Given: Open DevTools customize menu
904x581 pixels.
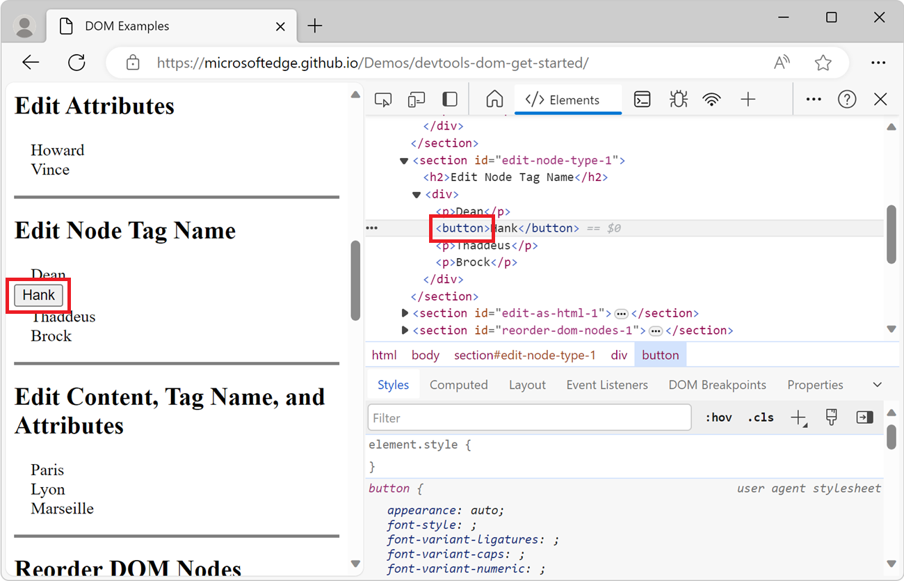Looking at the screenshot, I should tap(813, 99).
